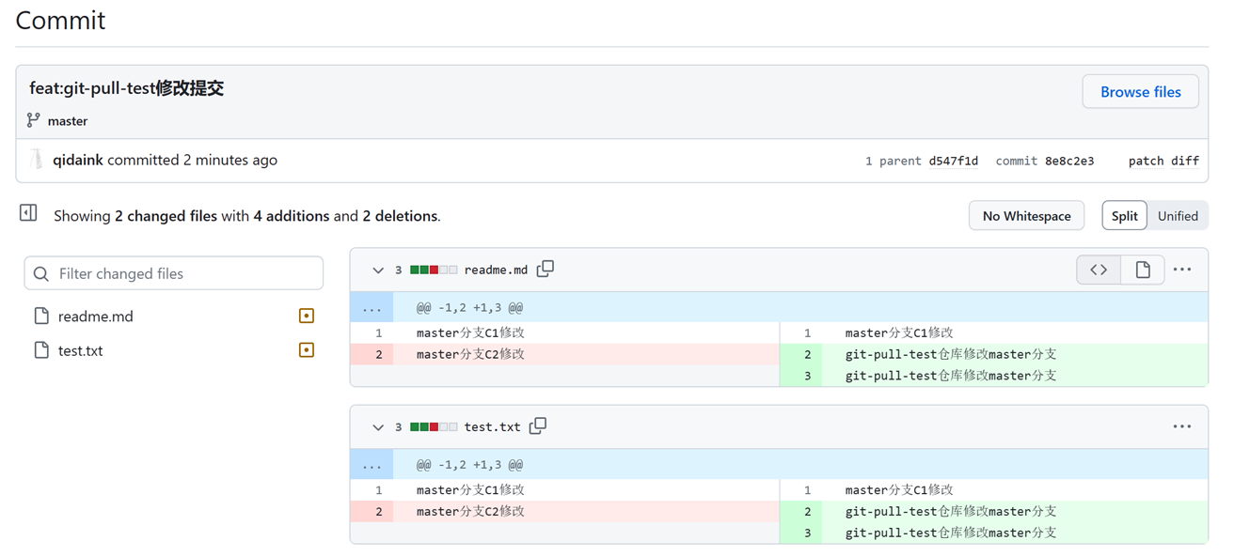Collapse the readme.md diff section
The width and height of the screenshot is (1234, 556).
(x=378, y=270)
